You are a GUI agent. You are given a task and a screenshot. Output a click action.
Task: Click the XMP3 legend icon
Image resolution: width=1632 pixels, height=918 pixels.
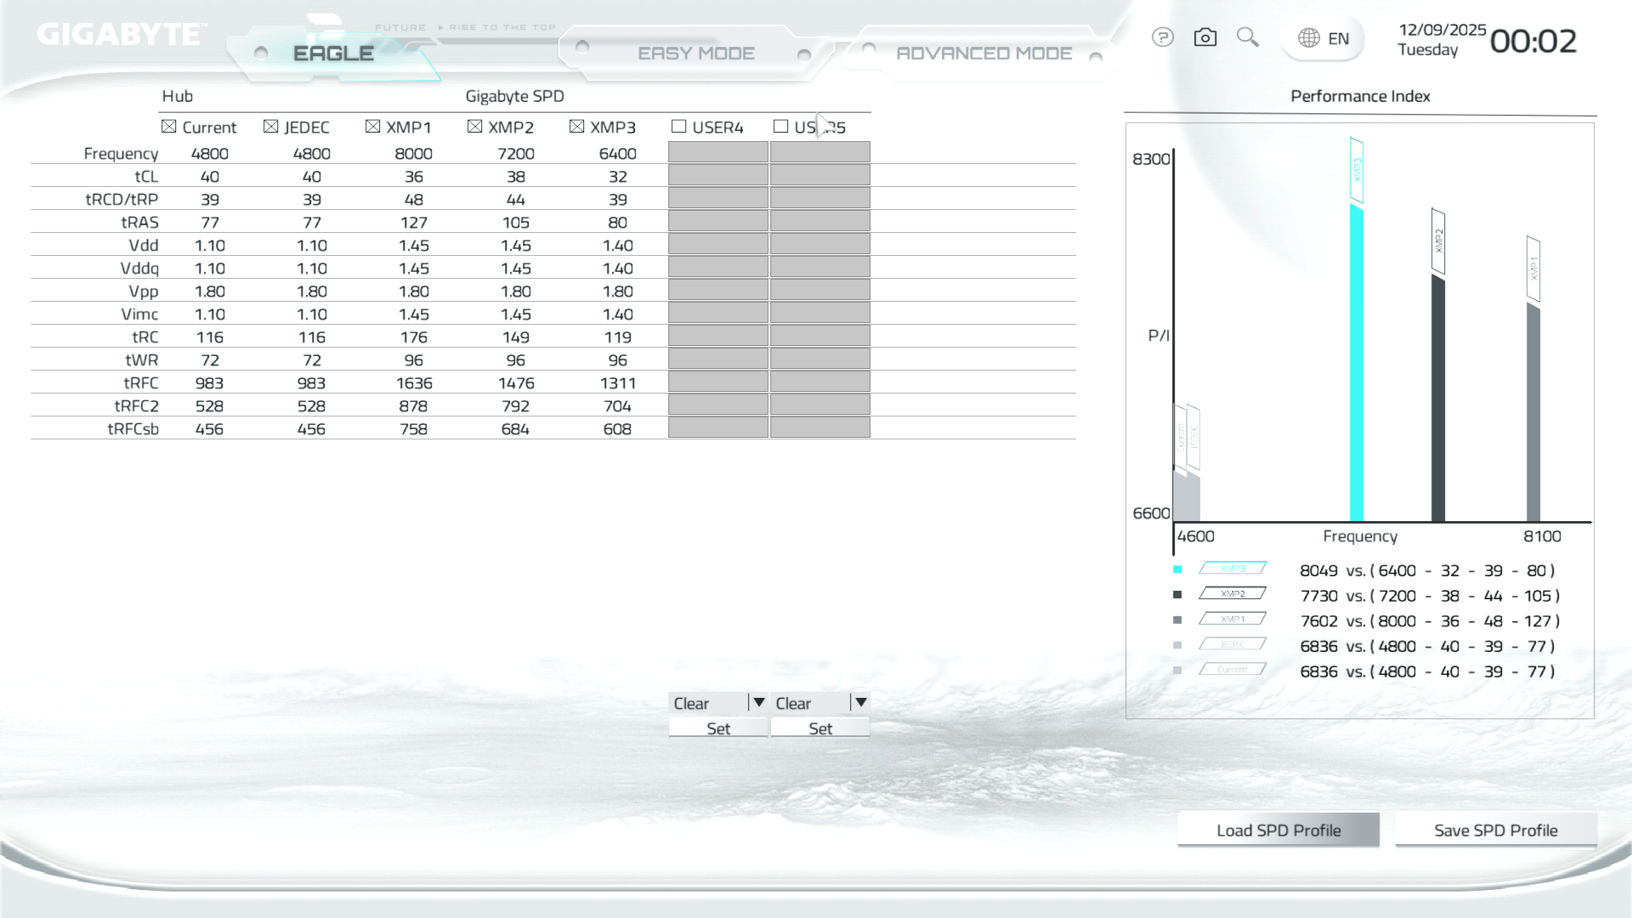click(x=1232, y=569)
